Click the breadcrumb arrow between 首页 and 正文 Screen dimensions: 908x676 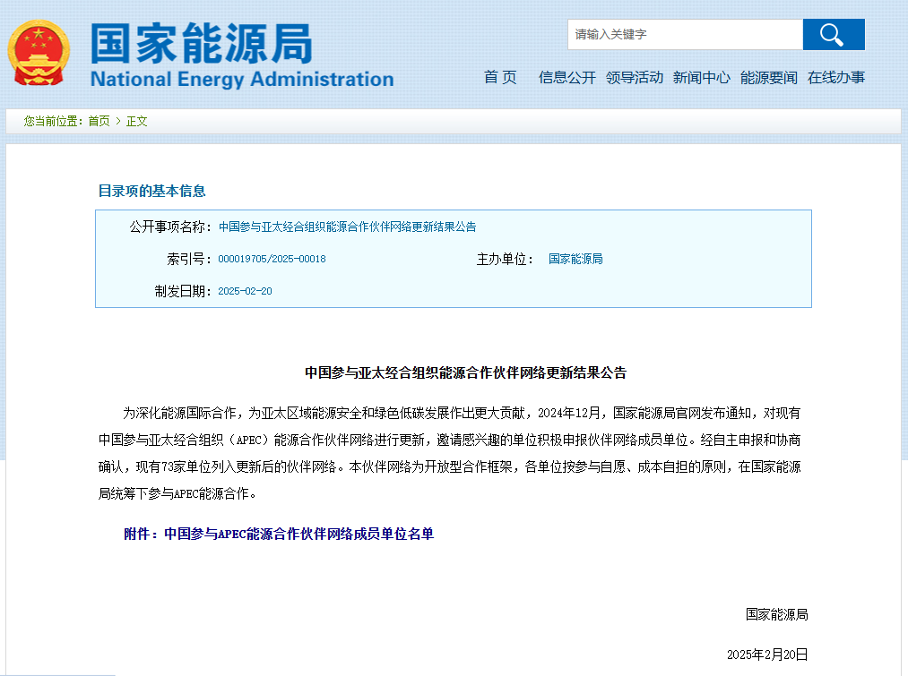coord(118,121)
